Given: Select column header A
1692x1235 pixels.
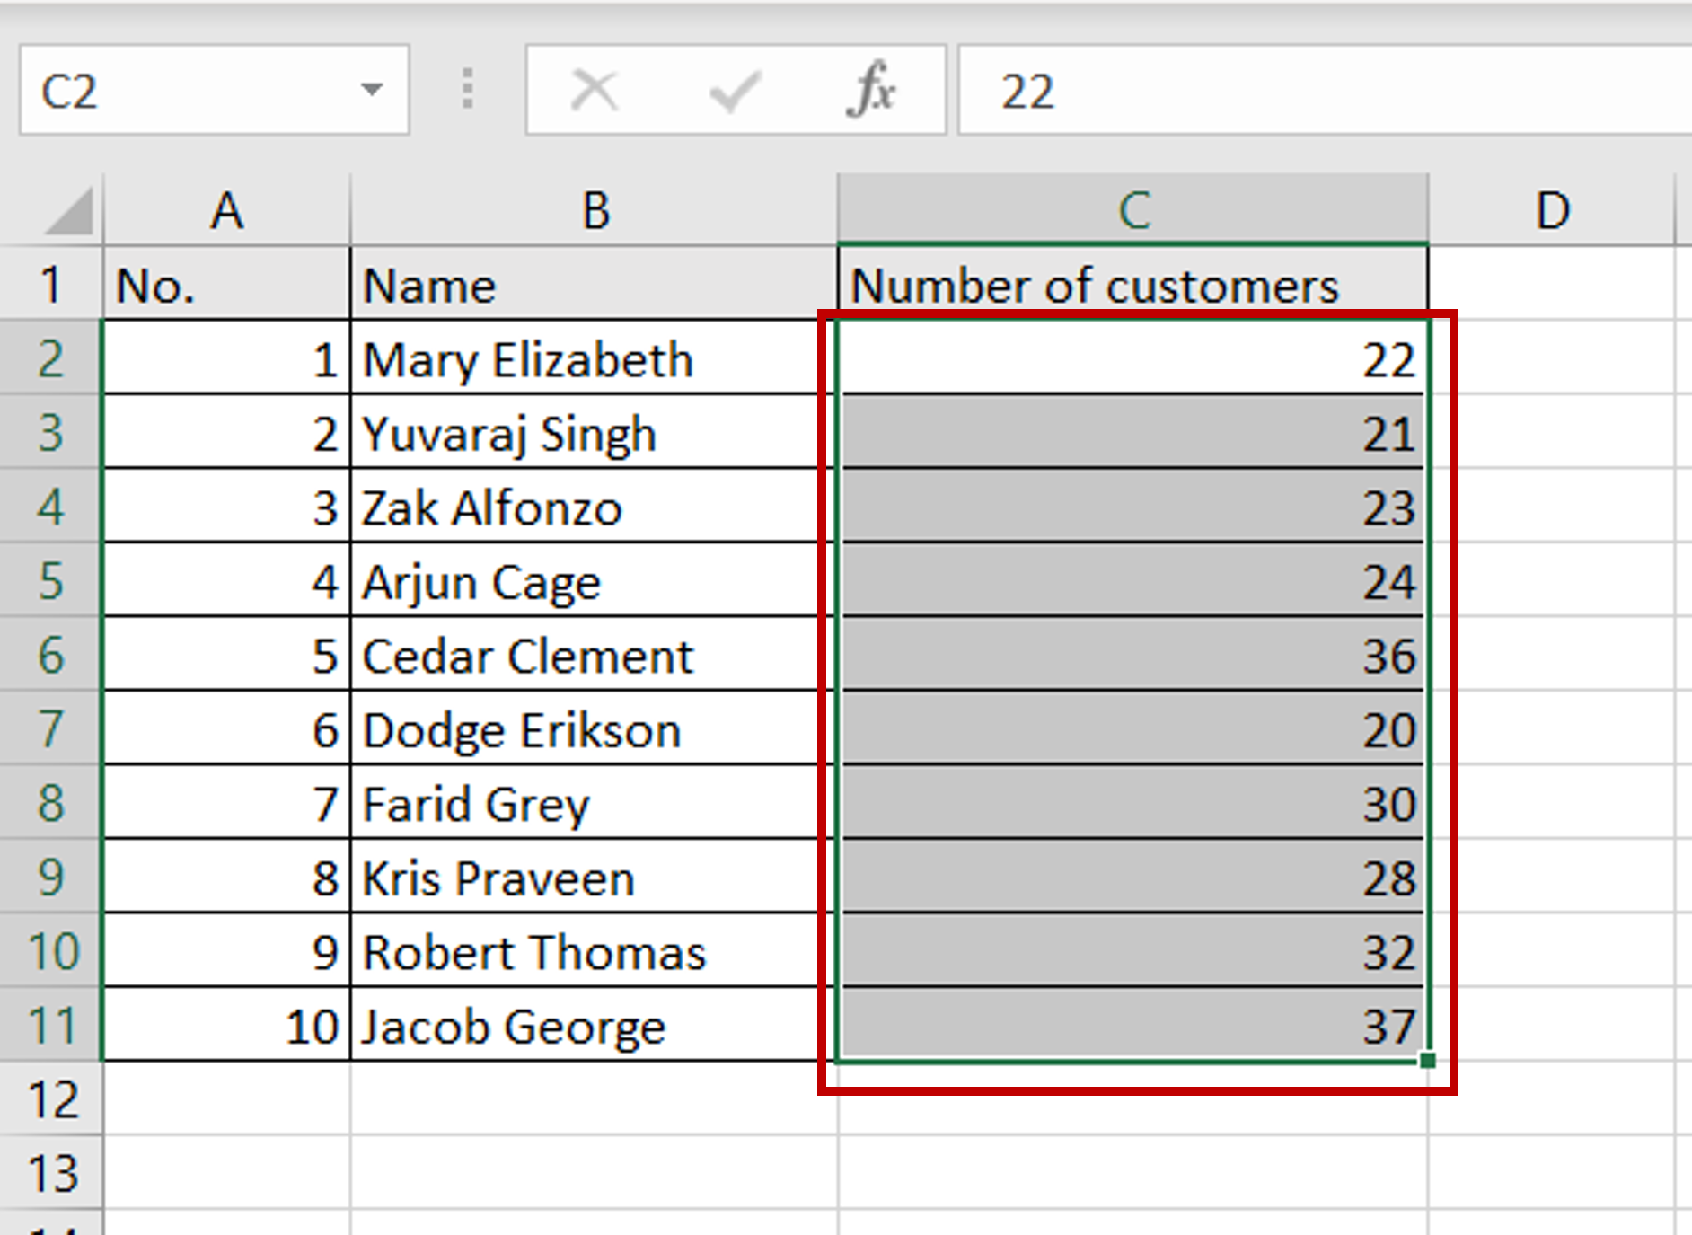Looking at the screenshot, I should pyautogui.click(x=226, y=210).
